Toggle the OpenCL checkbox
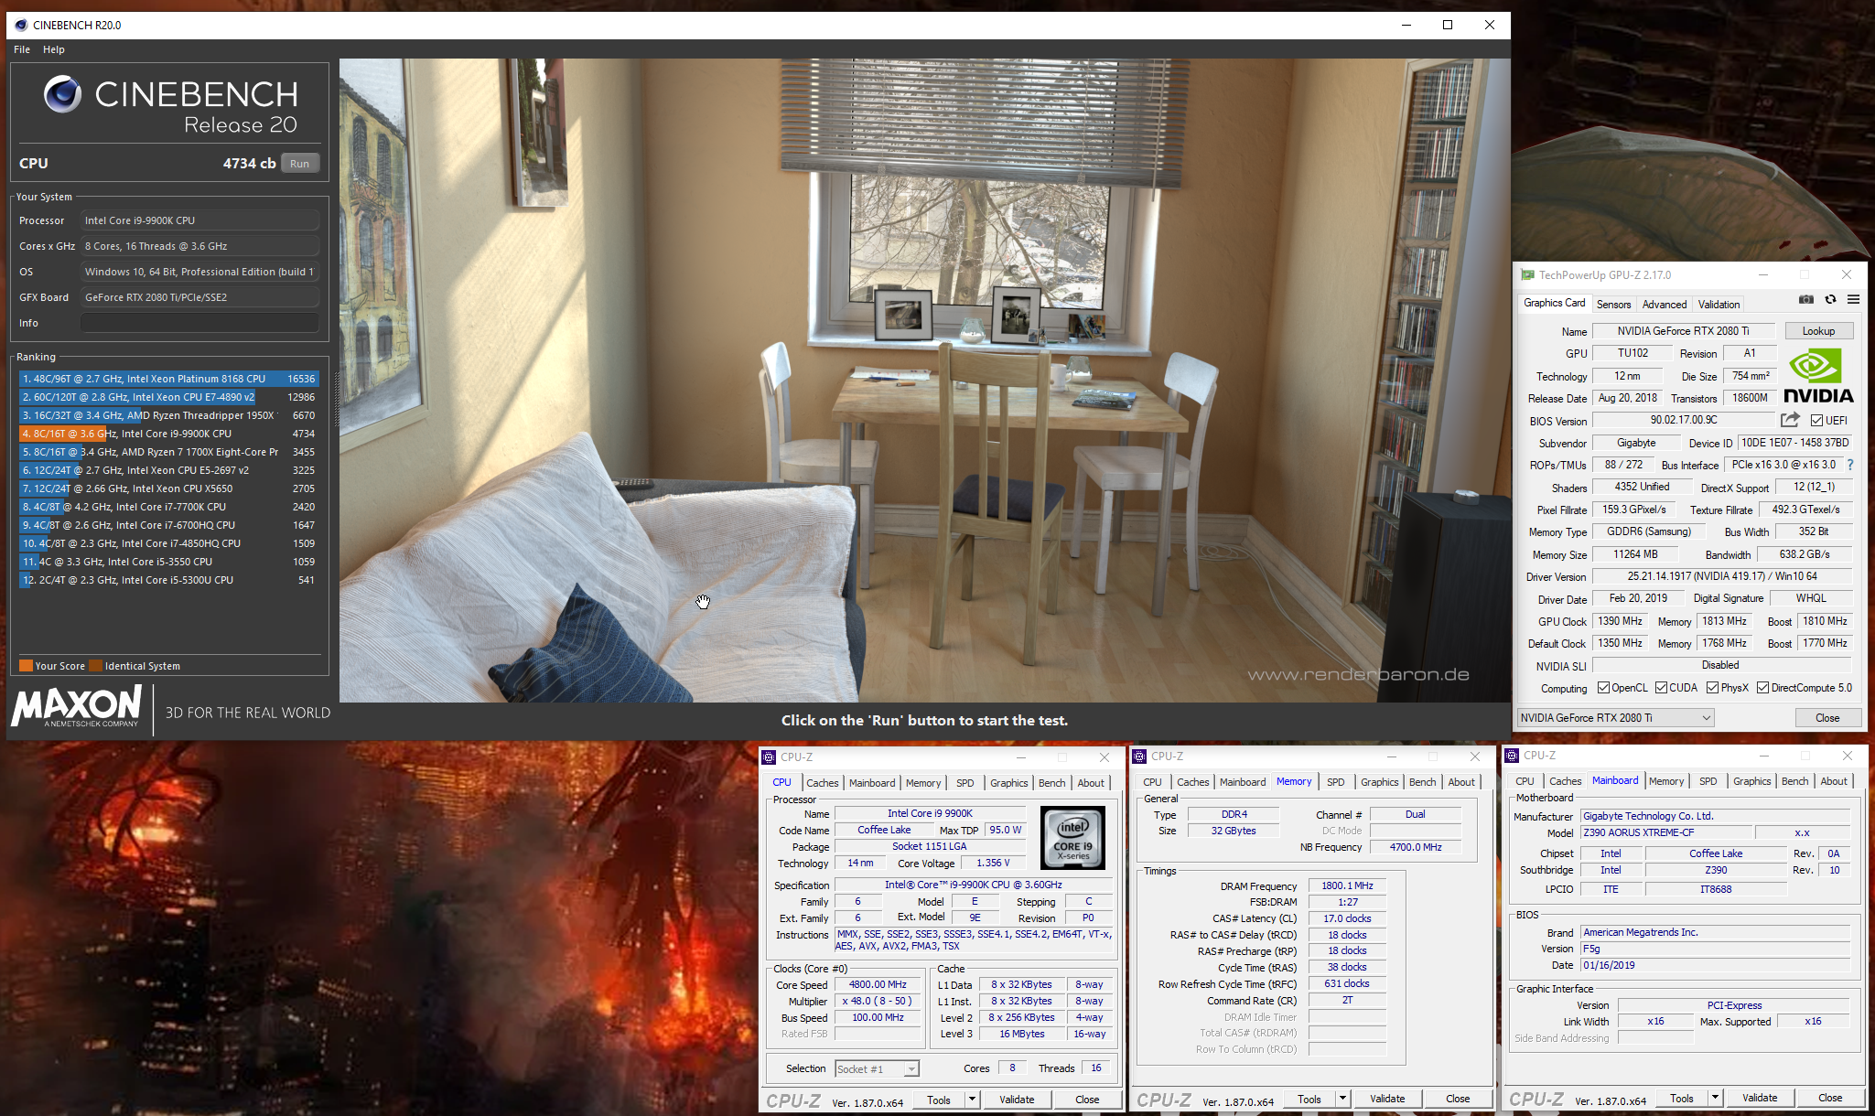Image resolution: width=1875 pixels, height=1116 pixels. point(1603,688)
